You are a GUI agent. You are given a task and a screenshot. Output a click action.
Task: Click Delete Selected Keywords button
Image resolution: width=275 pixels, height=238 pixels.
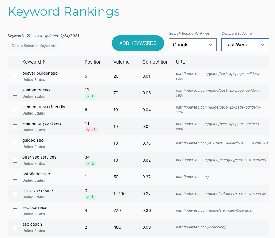pos(34,46)
